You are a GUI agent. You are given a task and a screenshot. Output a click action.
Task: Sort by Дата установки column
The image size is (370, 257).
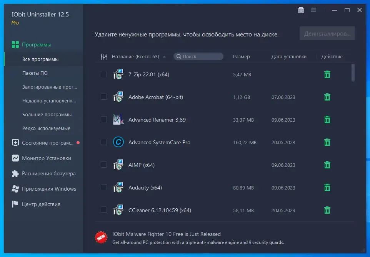click(289, 56)
